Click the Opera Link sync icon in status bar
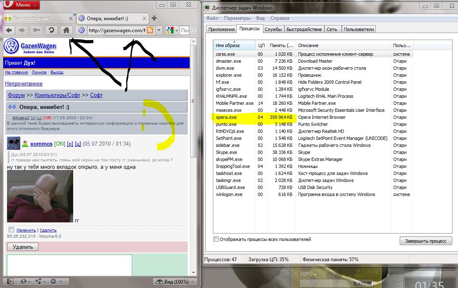 24,281
